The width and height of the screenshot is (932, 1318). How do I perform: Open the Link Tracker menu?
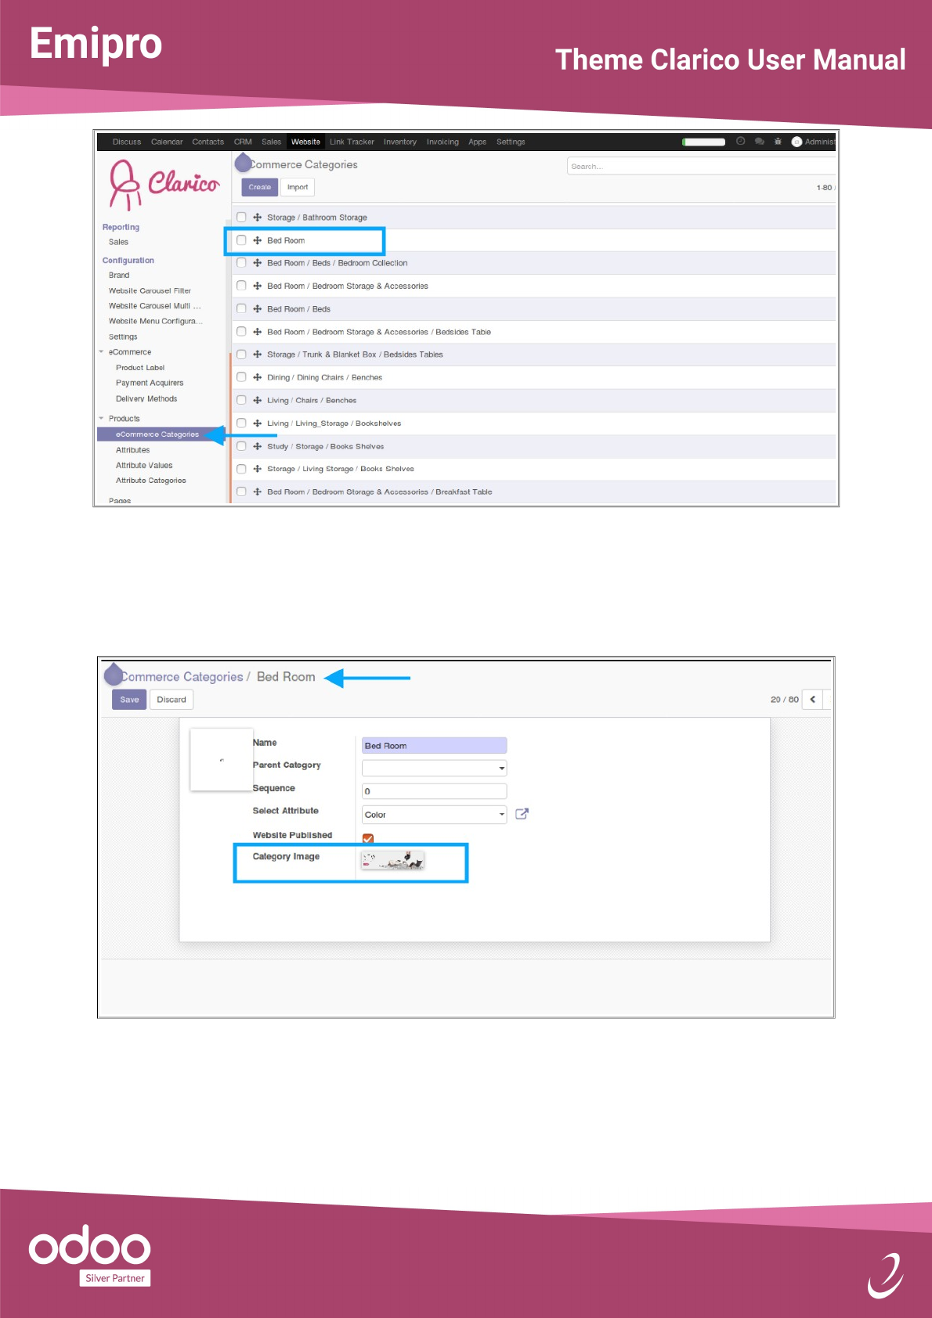352,142
